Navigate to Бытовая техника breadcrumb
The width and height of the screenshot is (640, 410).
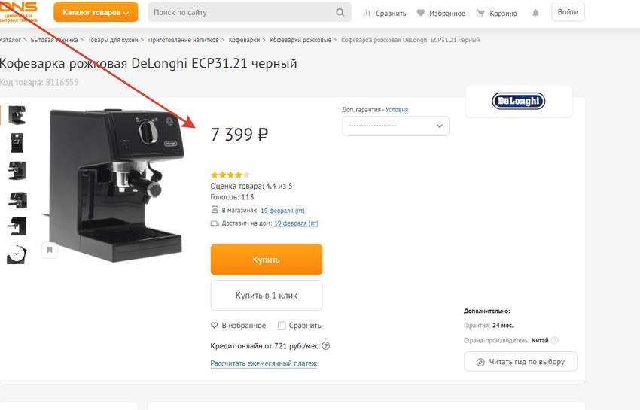[53, 40]
